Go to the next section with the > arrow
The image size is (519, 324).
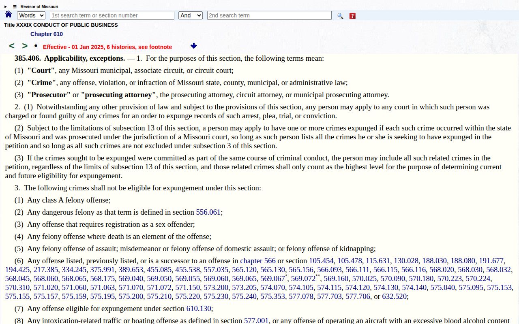25,46
